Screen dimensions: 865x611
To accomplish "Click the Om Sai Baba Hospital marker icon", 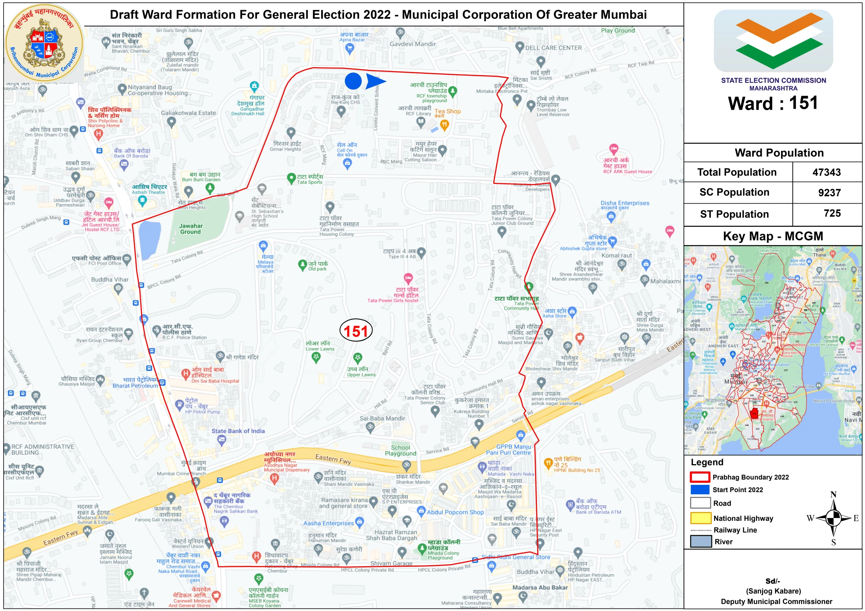I will [186, 374].
